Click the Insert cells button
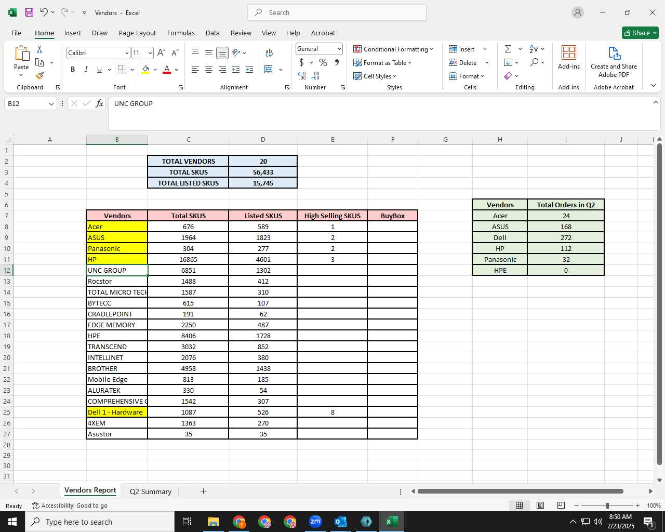The width and height of the screenshot is (665, 532). tap(462, 49)
